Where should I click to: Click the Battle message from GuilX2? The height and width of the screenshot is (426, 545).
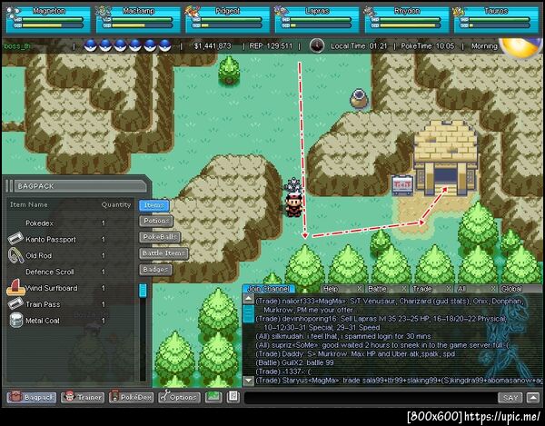pos(294,362)
